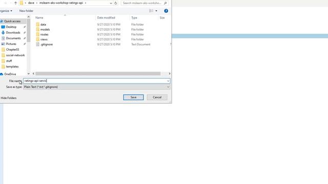Click the Documents icon in sidebar
This screenshot has height=184, width=328.
[3, 38]
